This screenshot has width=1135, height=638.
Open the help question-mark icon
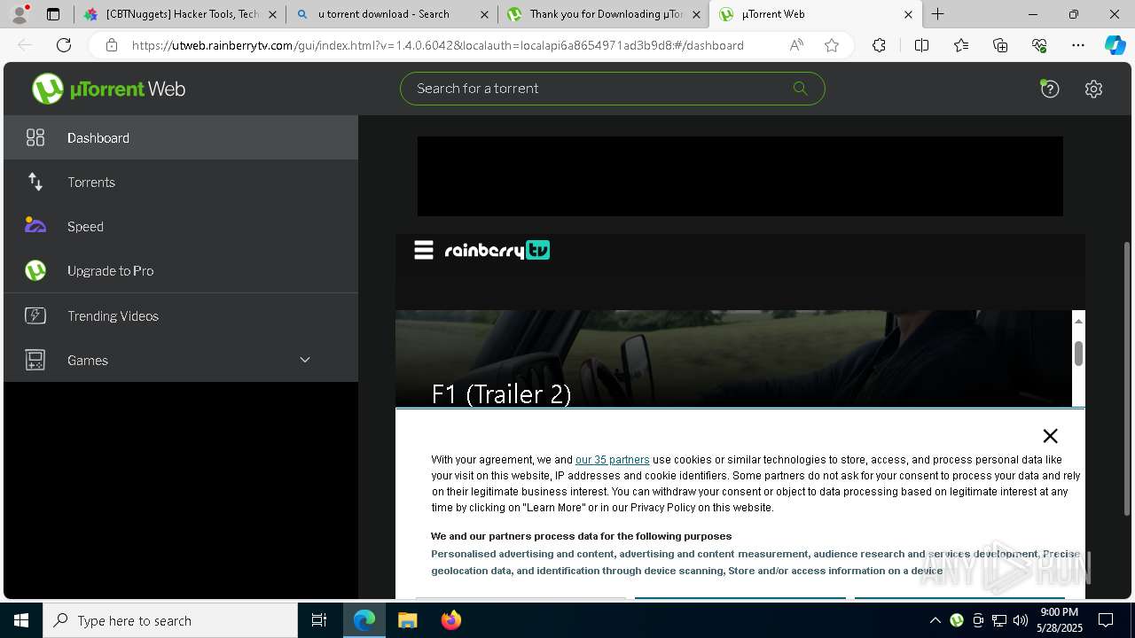(1050, 89)
